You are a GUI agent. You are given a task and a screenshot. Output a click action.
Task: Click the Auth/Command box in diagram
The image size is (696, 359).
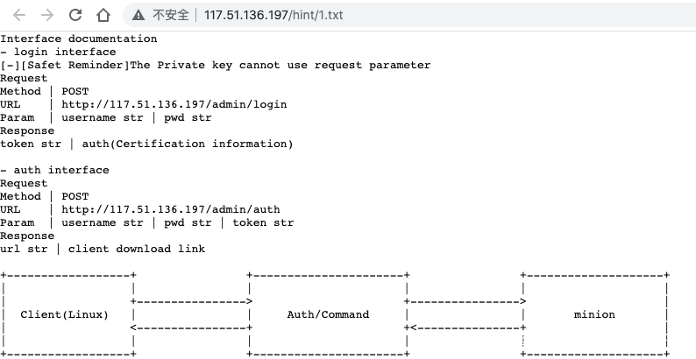pyautogui.click(x=328, y=314)
